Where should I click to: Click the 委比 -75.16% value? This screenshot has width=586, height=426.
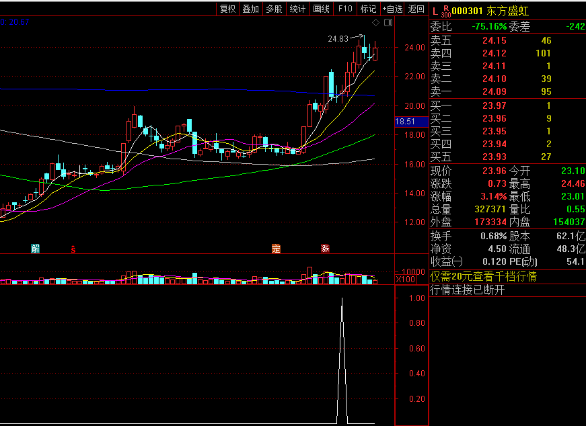point(489,26)
